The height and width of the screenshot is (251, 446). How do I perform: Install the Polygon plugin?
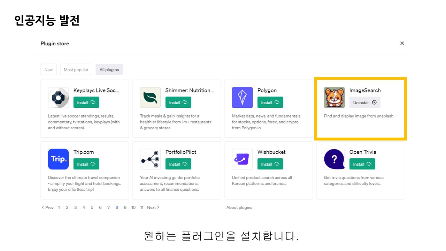270,102
